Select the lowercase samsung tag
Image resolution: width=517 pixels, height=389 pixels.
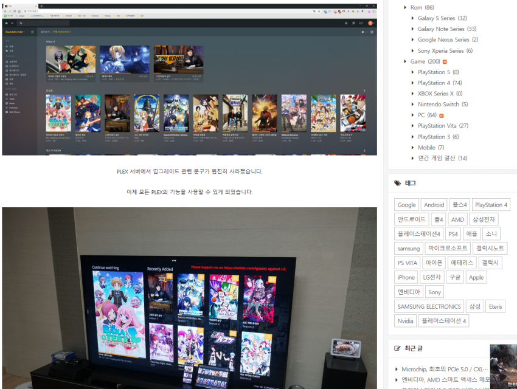409,249
